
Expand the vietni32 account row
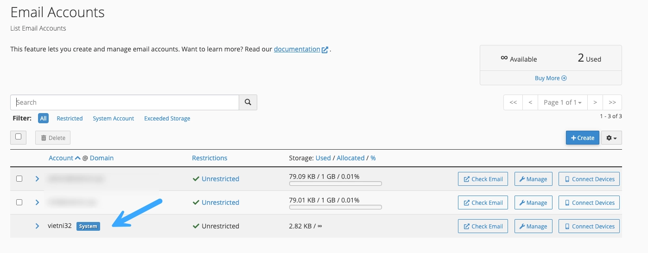pos(38,226)
